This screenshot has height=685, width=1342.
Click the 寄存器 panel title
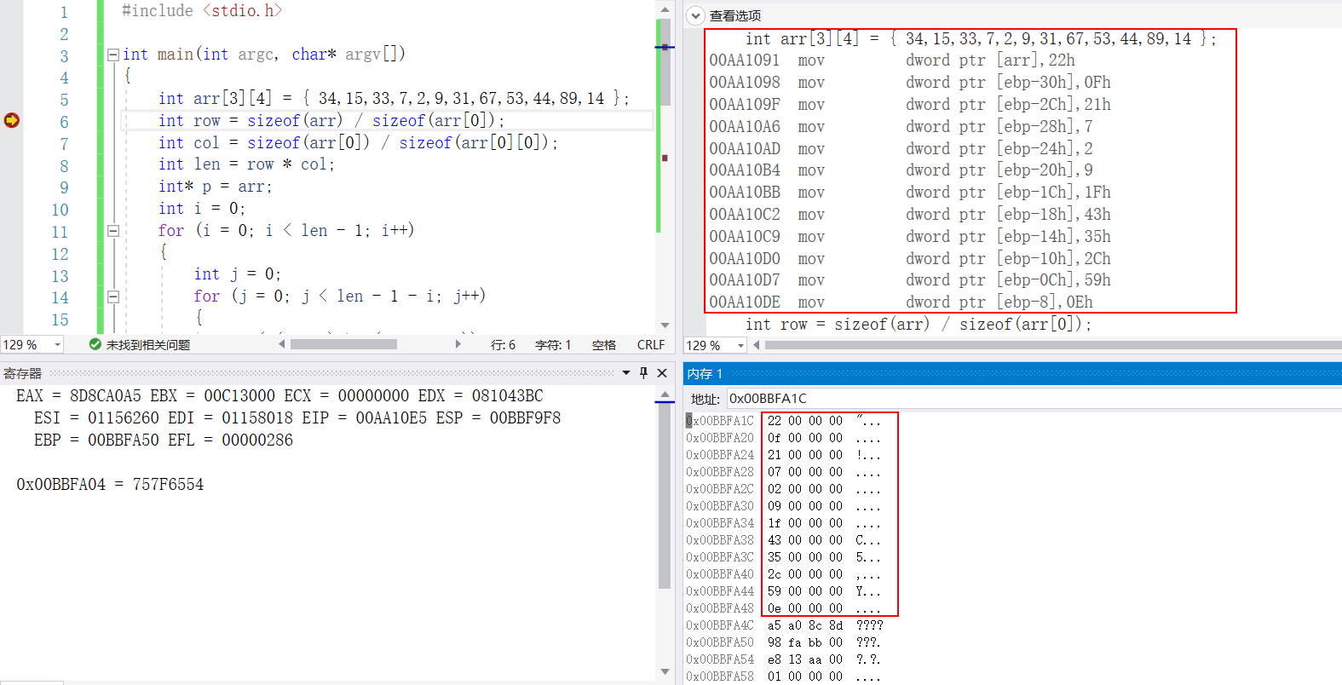(x=22, y=373)
